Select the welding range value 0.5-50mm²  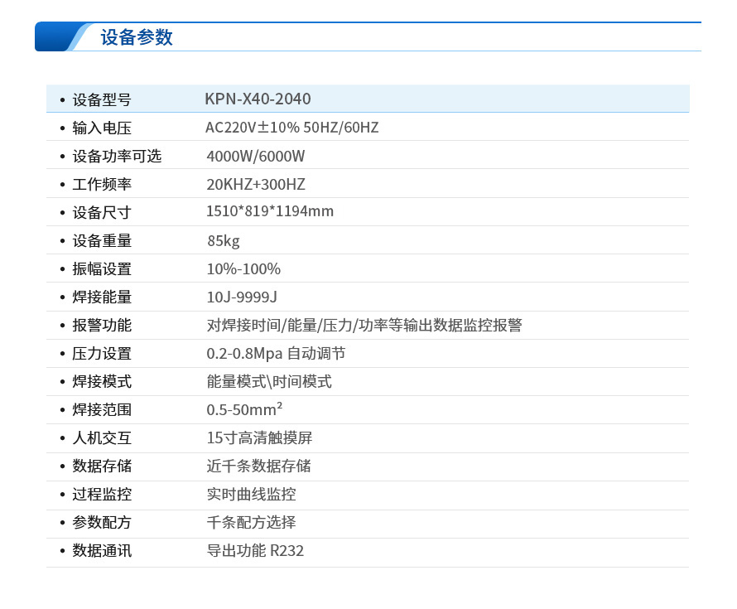[x=244, y=410]
